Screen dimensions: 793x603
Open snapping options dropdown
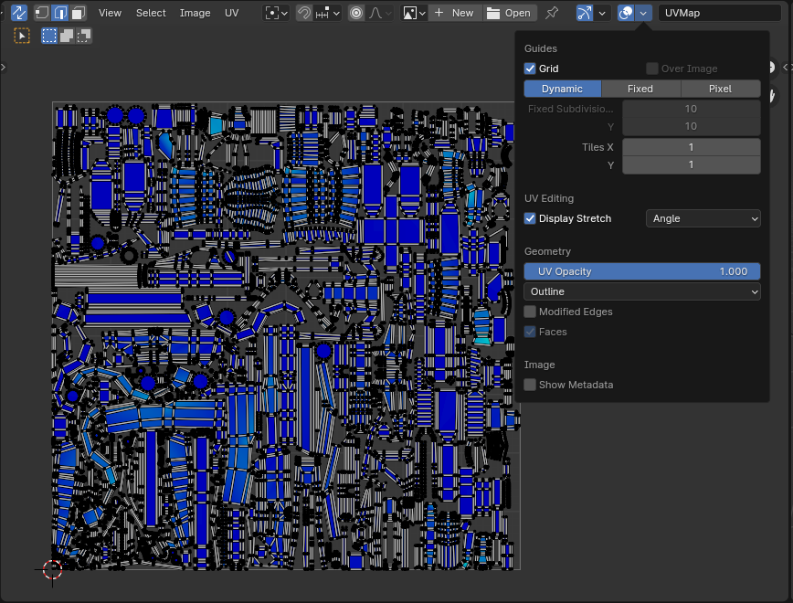(x=327, y=13)
